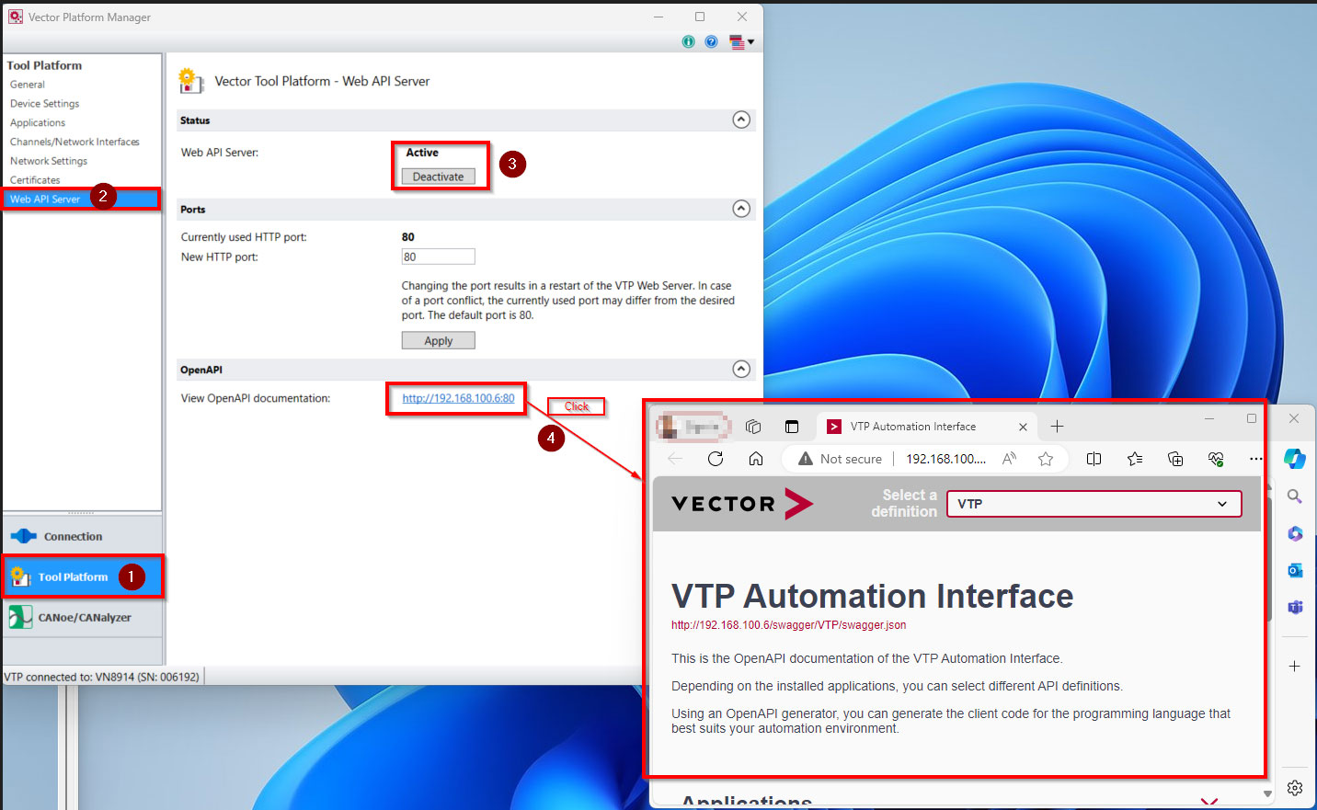Screen dimensions: 1317x810
Task: Open help via blue question mark icon
Action: click(711, 41)
